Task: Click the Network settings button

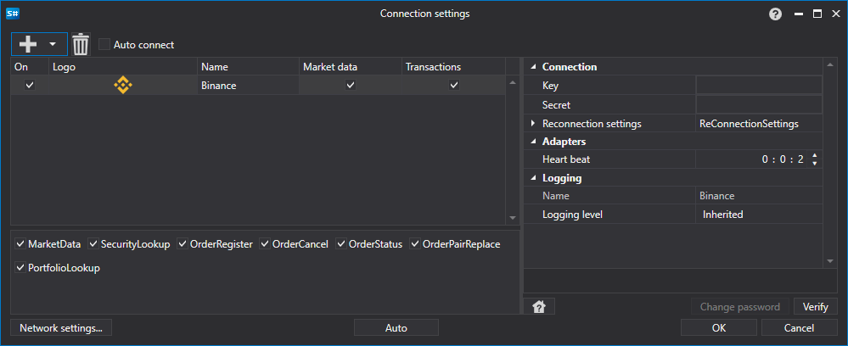Action: tap(61, 327)
